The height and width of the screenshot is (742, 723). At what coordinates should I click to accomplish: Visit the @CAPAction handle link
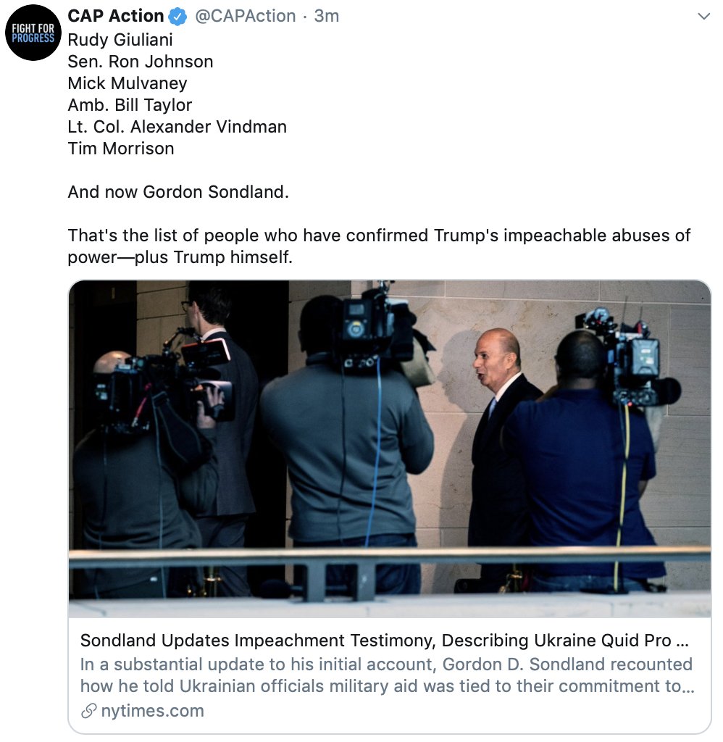point(245,16)
